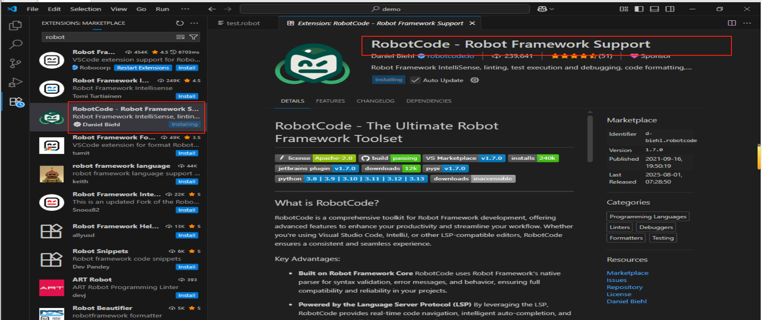
Task: Switch to the FEATURES tab
Action: click(x=330, y=101)
